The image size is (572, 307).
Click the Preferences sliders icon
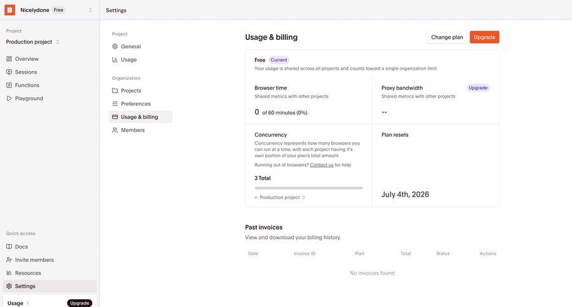click(x=115, y=103)
